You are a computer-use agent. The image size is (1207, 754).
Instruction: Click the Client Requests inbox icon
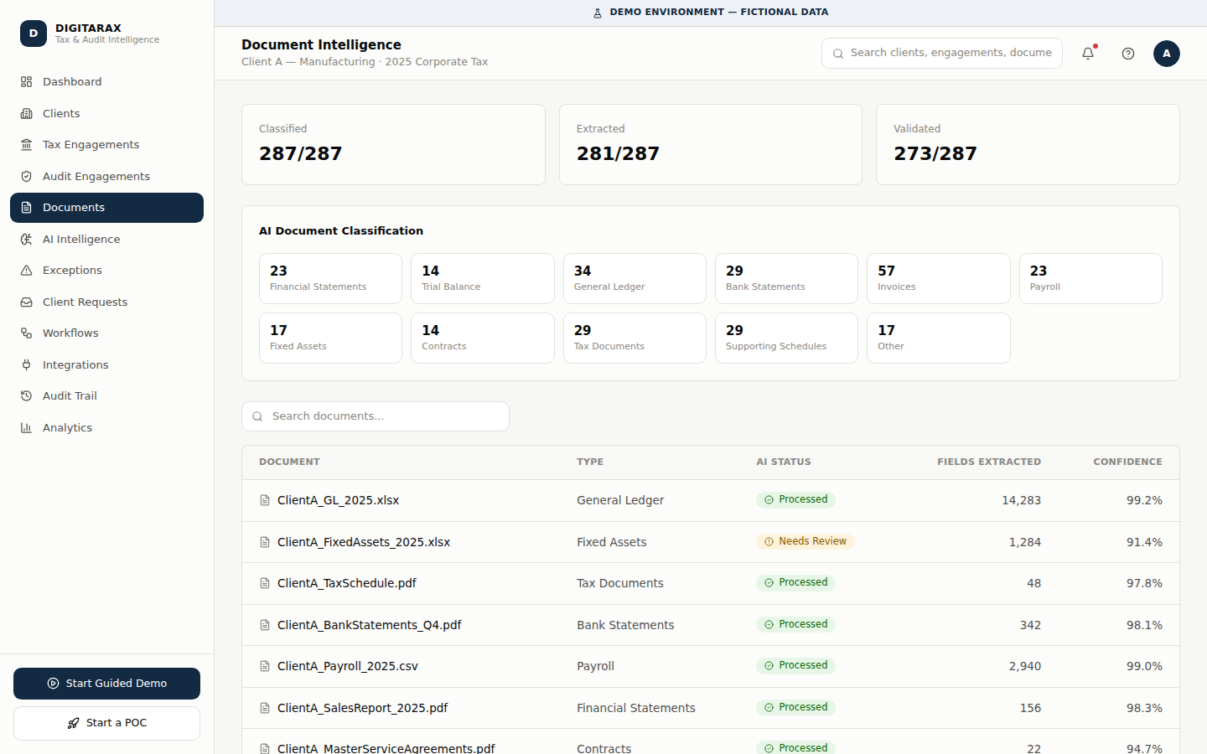[x=26, y=302]
